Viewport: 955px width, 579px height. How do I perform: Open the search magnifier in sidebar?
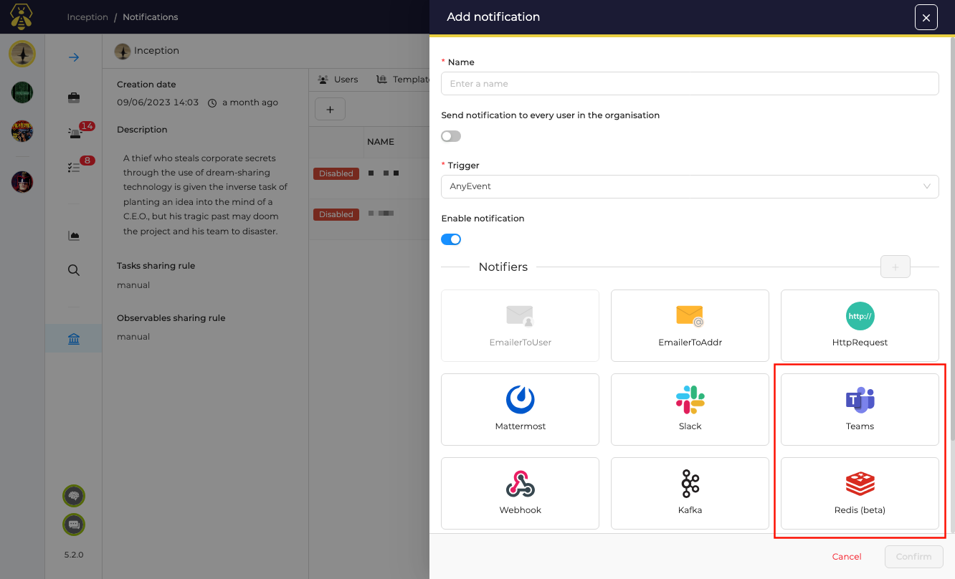[x=74, y=270]
